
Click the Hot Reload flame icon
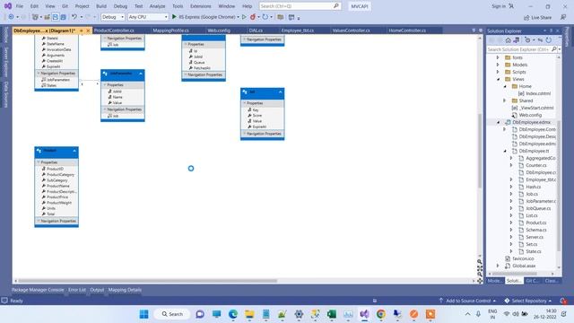coord(253,17)
